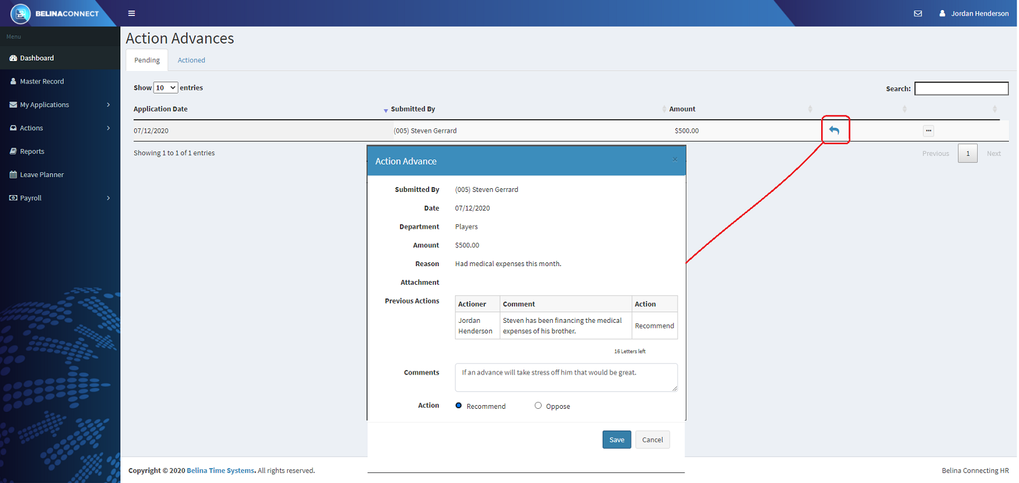The width and height of the screenshot is (1019, 483).
Task: Click the user profile icon beside Jordan Henderson
Action: coord(942,13)
